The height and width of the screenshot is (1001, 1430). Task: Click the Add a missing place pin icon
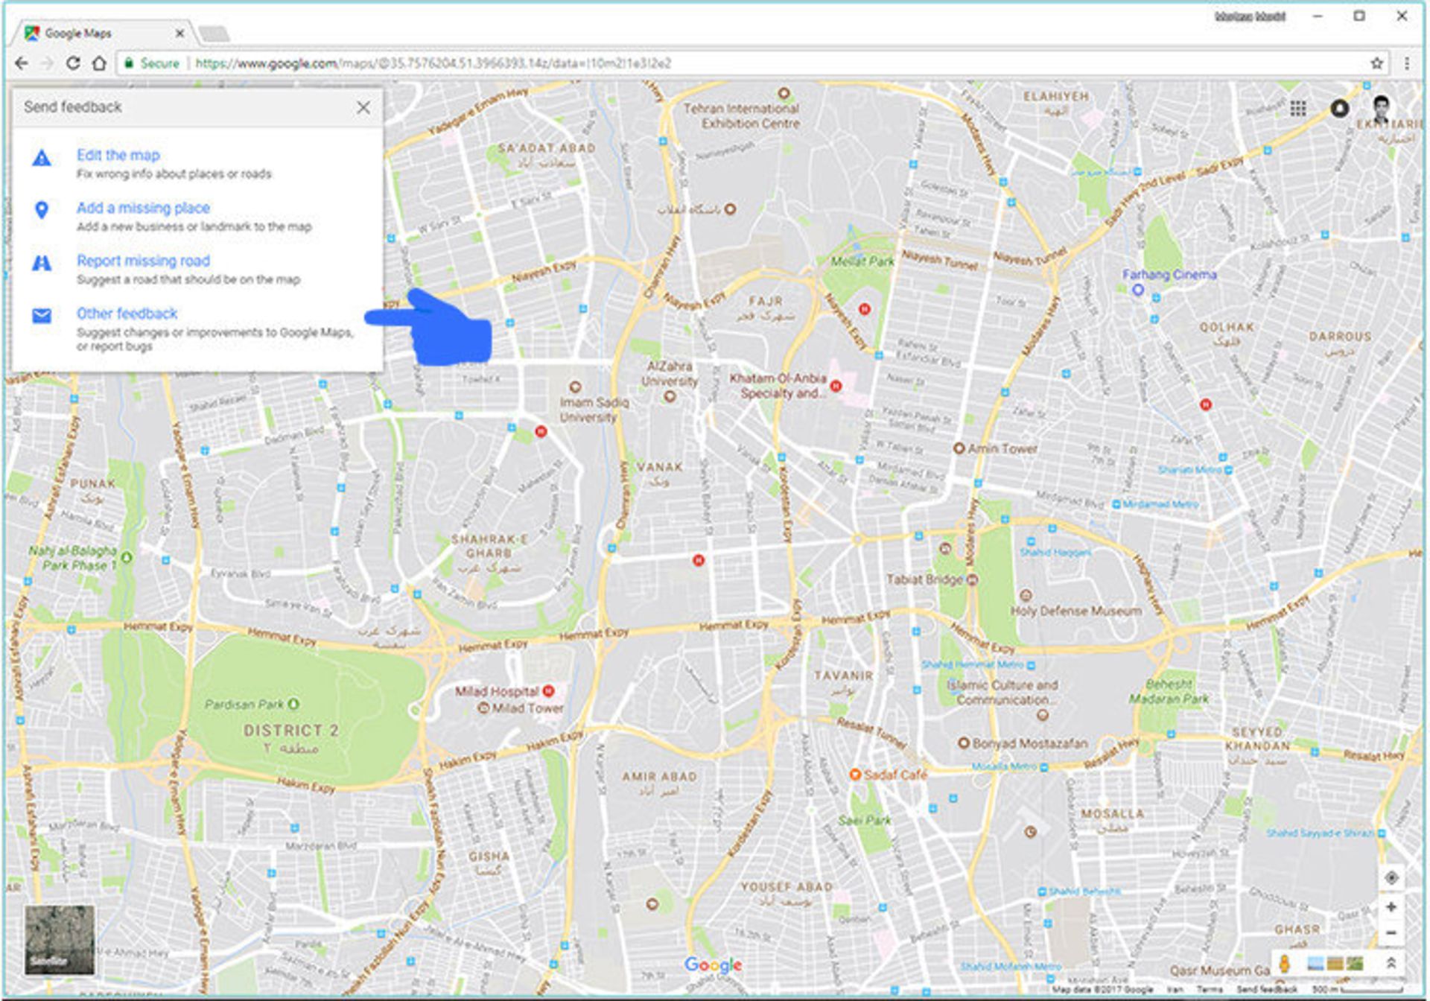(x=42, y=210)
